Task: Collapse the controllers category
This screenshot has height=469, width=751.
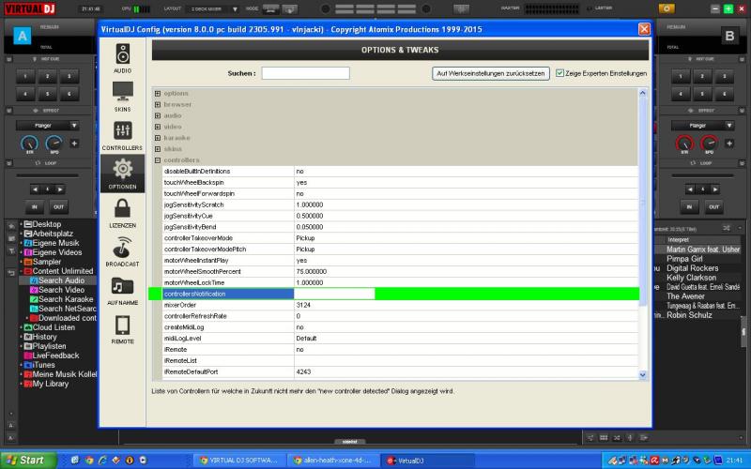Action: pyautogui.click(x=158, y=159)
